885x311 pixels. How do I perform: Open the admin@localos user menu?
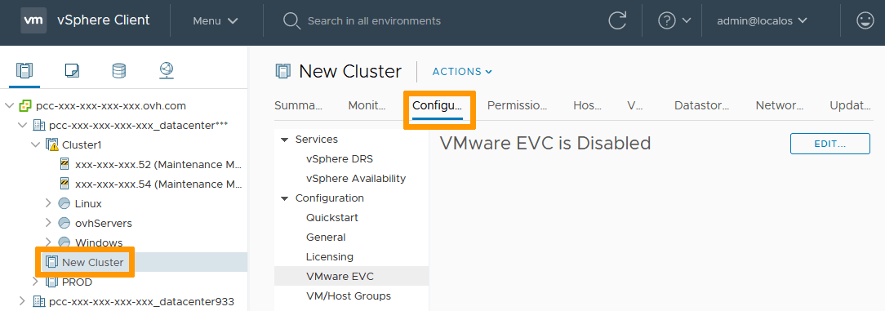(x=762, y=21)
